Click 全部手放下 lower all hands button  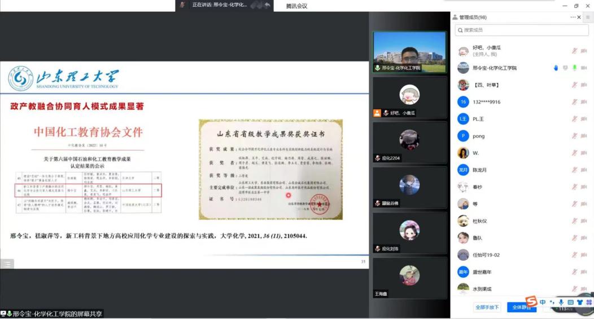(x=487, y=307)
